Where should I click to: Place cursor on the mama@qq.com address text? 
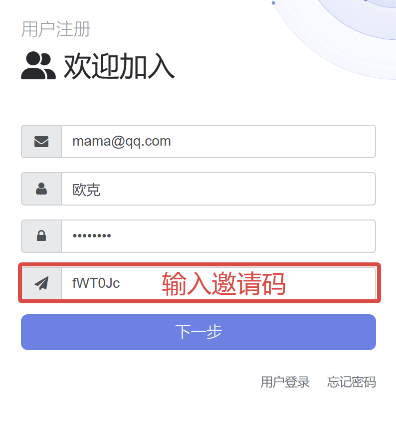pos(122,142)
